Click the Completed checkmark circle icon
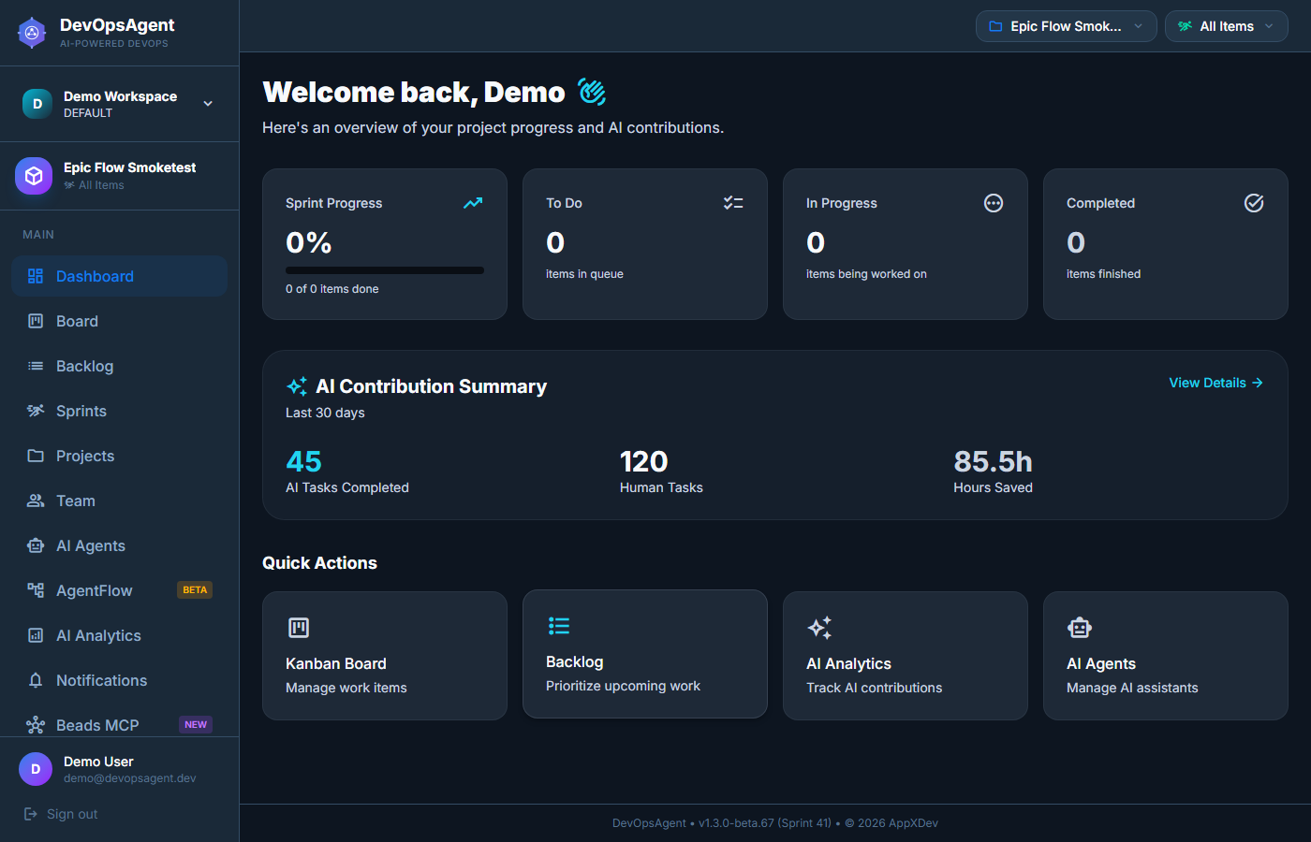This screenshot has height=842, width=1311. pyautogui.click(x=1254, y=203)
